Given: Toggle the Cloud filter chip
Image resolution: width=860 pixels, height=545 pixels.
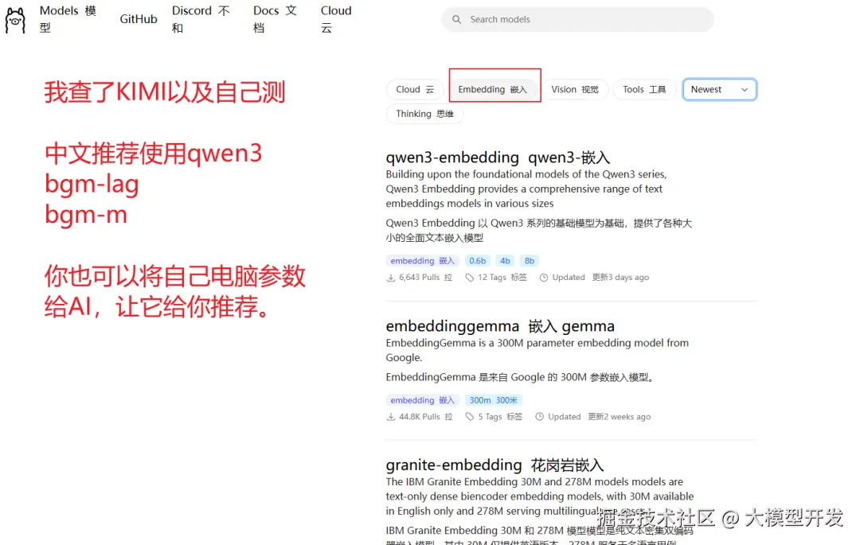Looking at the screenshot, I should (x=415, y=89).
